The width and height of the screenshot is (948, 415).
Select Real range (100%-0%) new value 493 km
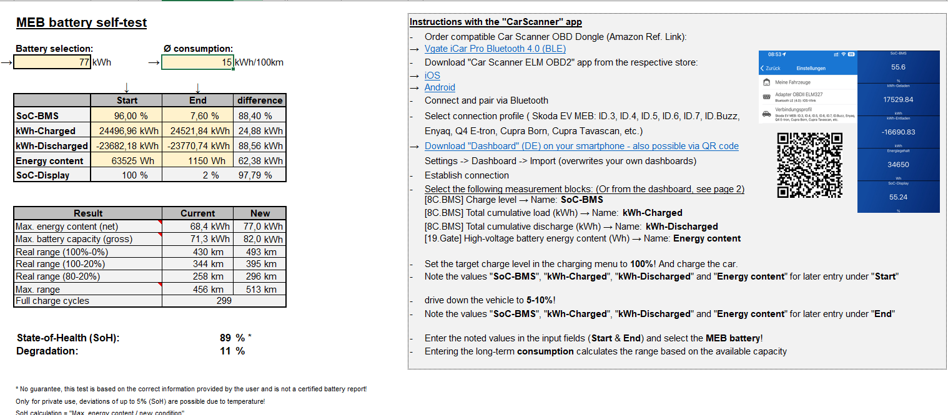[x=260, y=252]
